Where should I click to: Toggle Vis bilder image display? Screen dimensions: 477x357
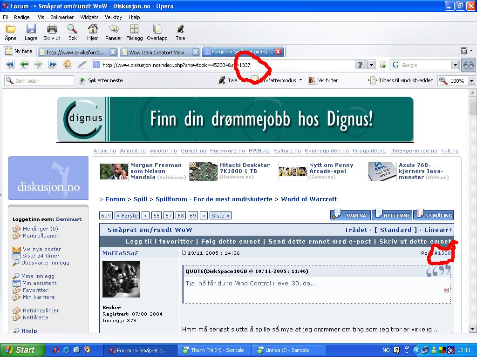tap(323, 80)
